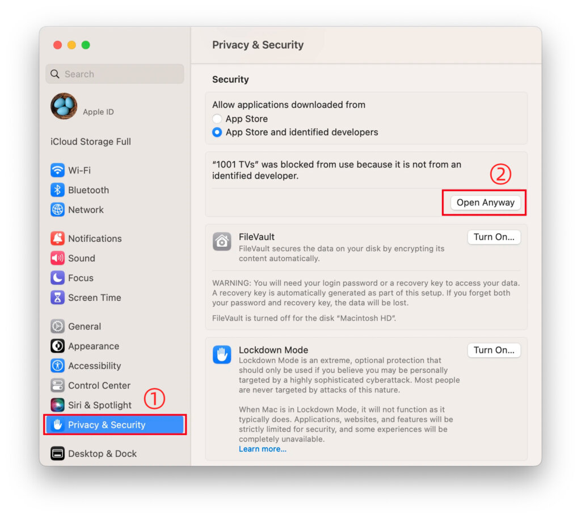This screenshot has height=518, width=581.
Task: Click the Network globe icon
Action: pos(57,209)
